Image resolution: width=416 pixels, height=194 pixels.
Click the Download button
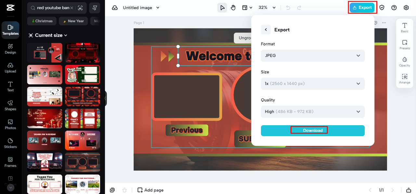tap(313, 130)
